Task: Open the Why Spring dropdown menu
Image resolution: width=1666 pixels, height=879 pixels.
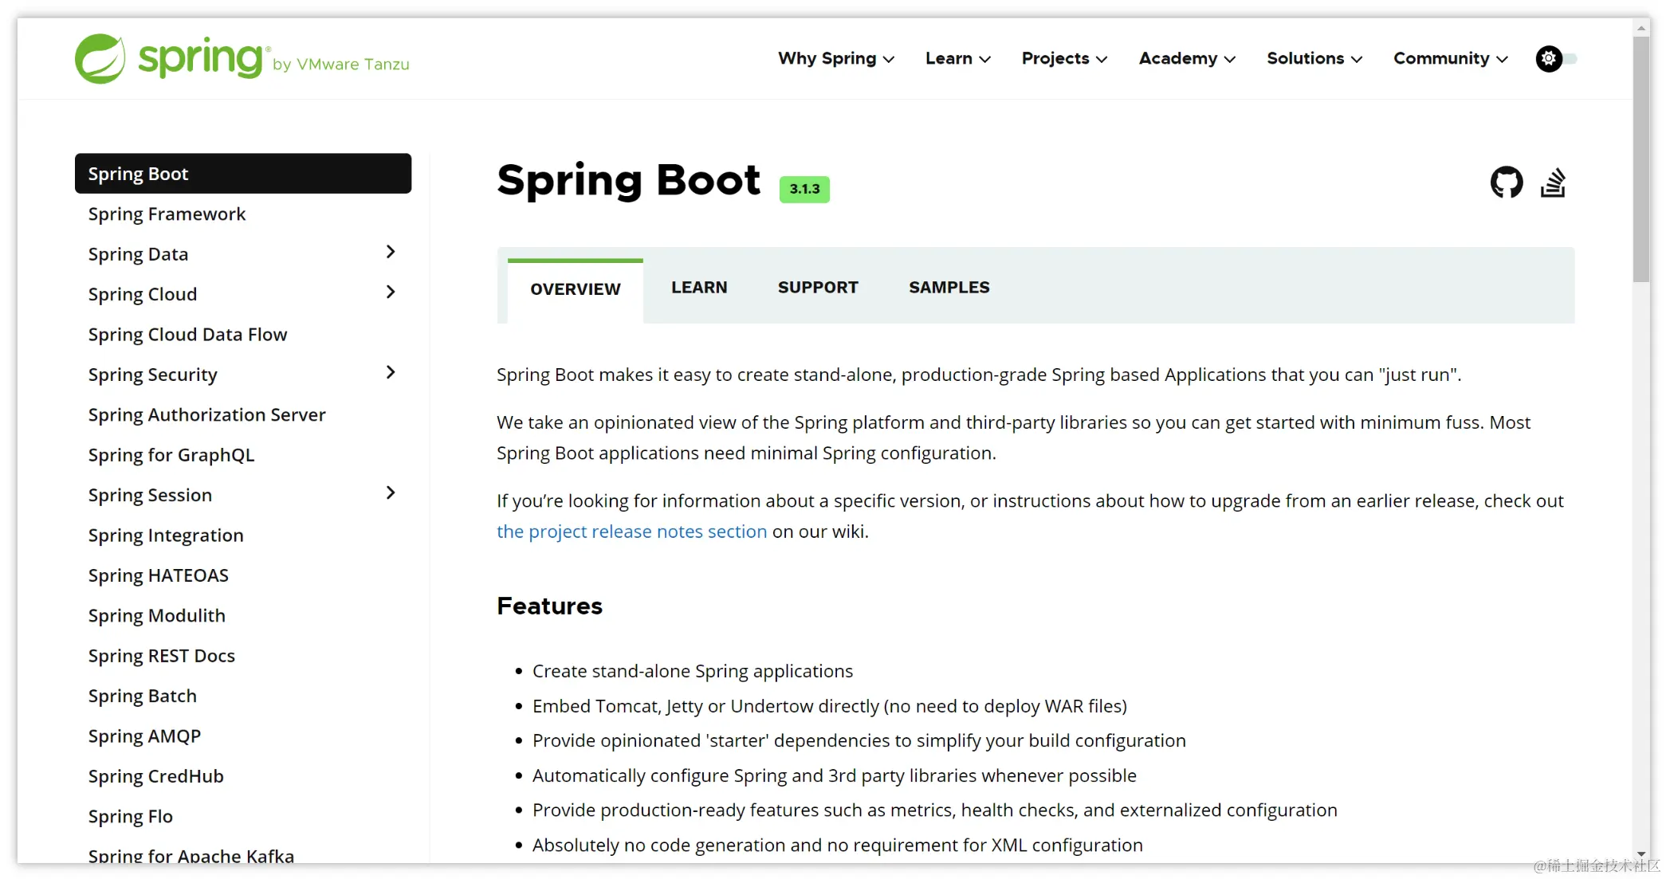Action: coord(835,58)
